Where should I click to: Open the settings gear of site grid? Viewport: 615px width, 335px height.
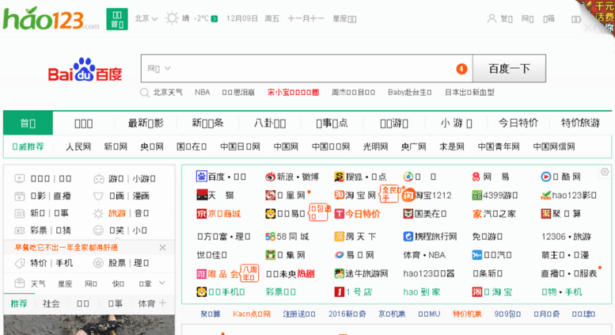coord(605,172)
